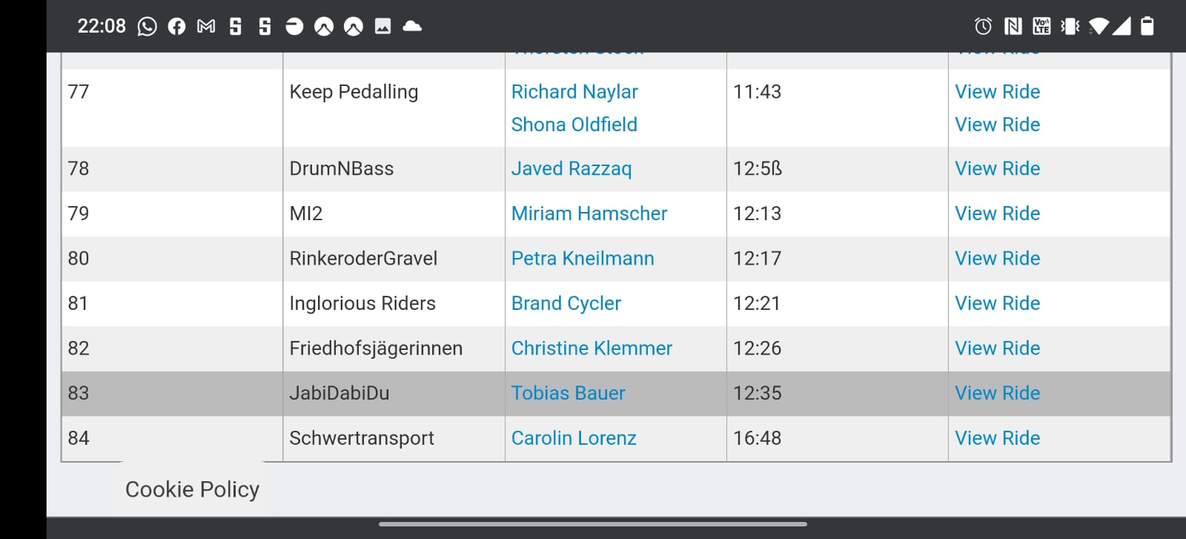Tap the NFC status icon
Image resolution: width=1186 pixels, height=539 pixels.
(1013, 27)
